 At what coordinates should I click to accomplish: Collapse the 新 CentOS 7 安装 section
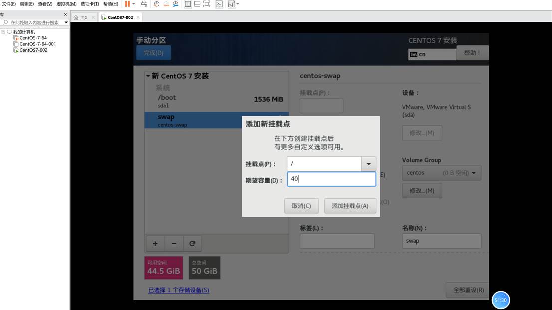pyautogui.click(x=148, y=76)
